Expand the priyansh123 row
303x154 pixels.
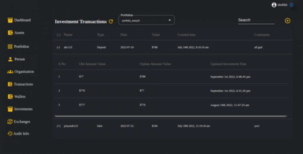click(x=58, y=126)
